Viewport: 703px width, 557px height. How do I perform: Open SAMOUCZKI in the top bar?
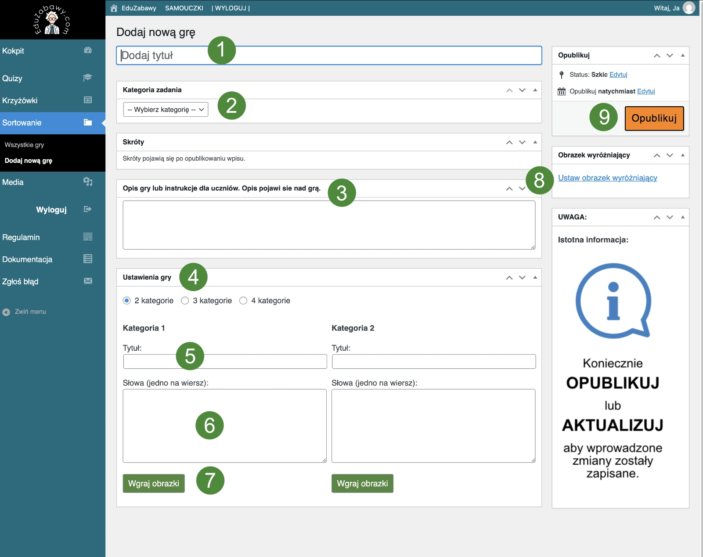coord(184,8)
